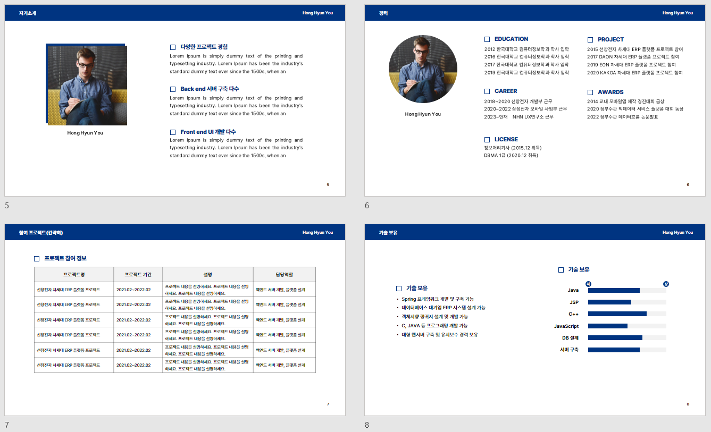Click the 'CAREER' heading on slide 6
The width and height of the screenshot is (711, 432).
[506, 91]
